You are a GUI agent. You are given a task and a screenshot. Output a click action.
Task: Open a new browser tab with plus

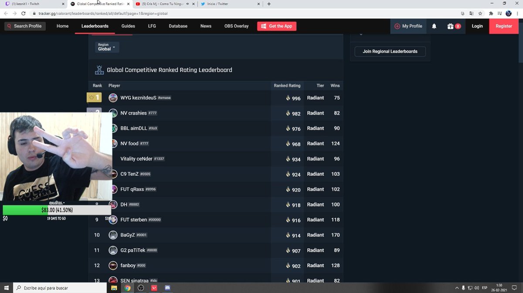[269, 4]
